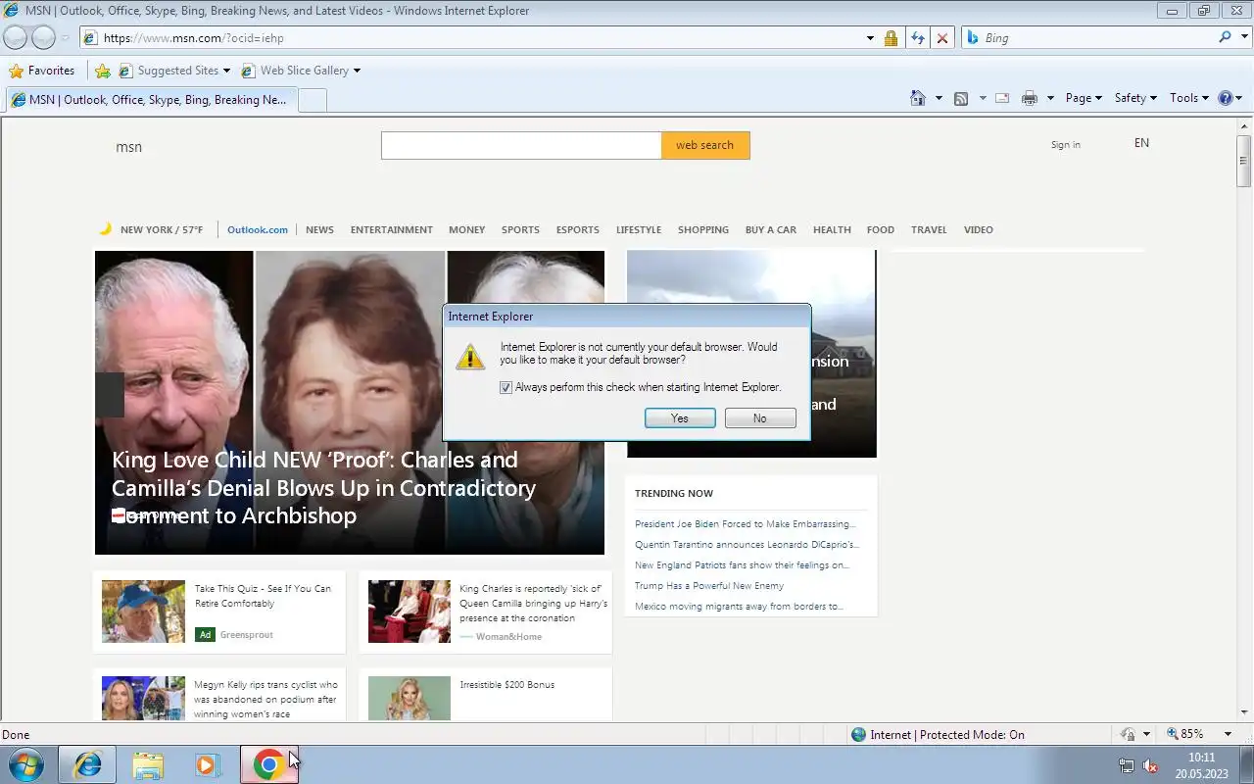1254x784 pixels.
Task: Expand the Home button dropdown arrow
Action: [939, 98]
